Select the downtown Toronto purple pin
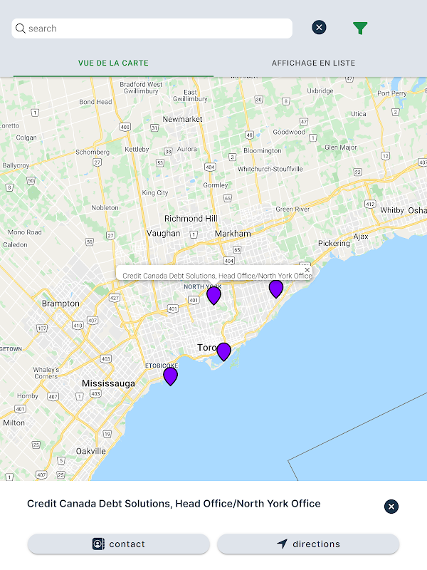The image size is (427, 570). click(x=223, y=351)
